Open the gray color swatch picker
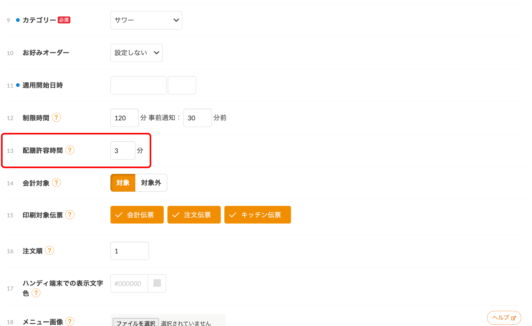Screen dimensions: 532x326 click(157, 283)
